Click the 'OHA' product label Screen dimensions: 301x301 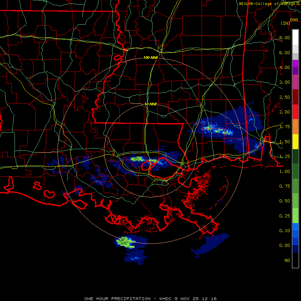click(294, 20)
